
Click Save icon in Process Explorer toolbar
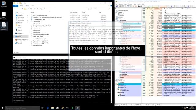pyautogui.click(x=117, y=6)
